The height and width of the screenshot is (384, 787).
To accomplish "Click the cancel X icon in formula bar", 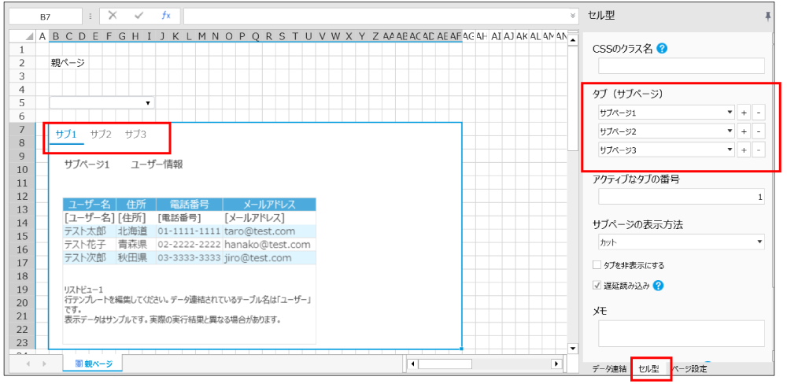I will [x=113, y=15].
